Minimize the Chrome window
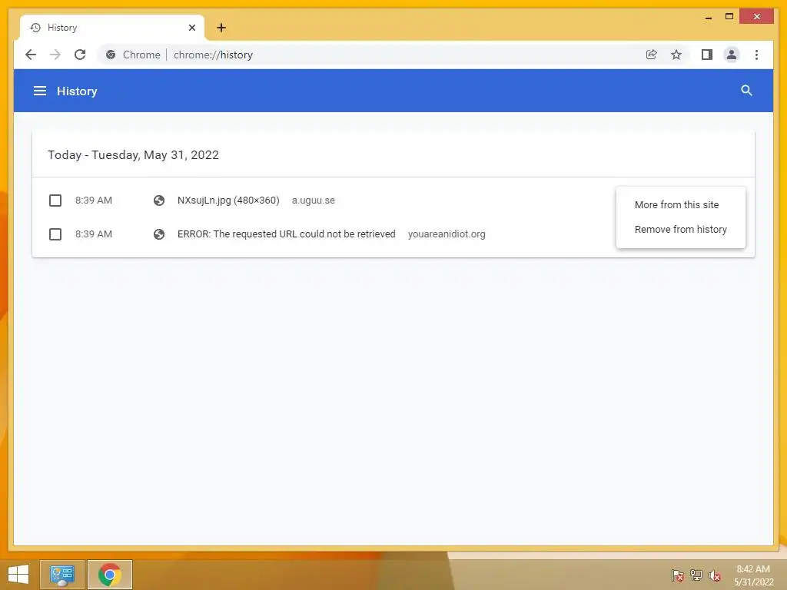The image size is (787, 590). click(x=708, y=17)
